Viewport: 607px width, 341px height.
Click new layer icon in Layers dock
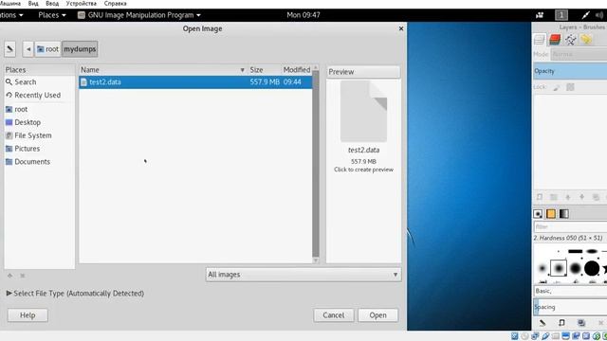pyautogui.click(x=540, y=197)
